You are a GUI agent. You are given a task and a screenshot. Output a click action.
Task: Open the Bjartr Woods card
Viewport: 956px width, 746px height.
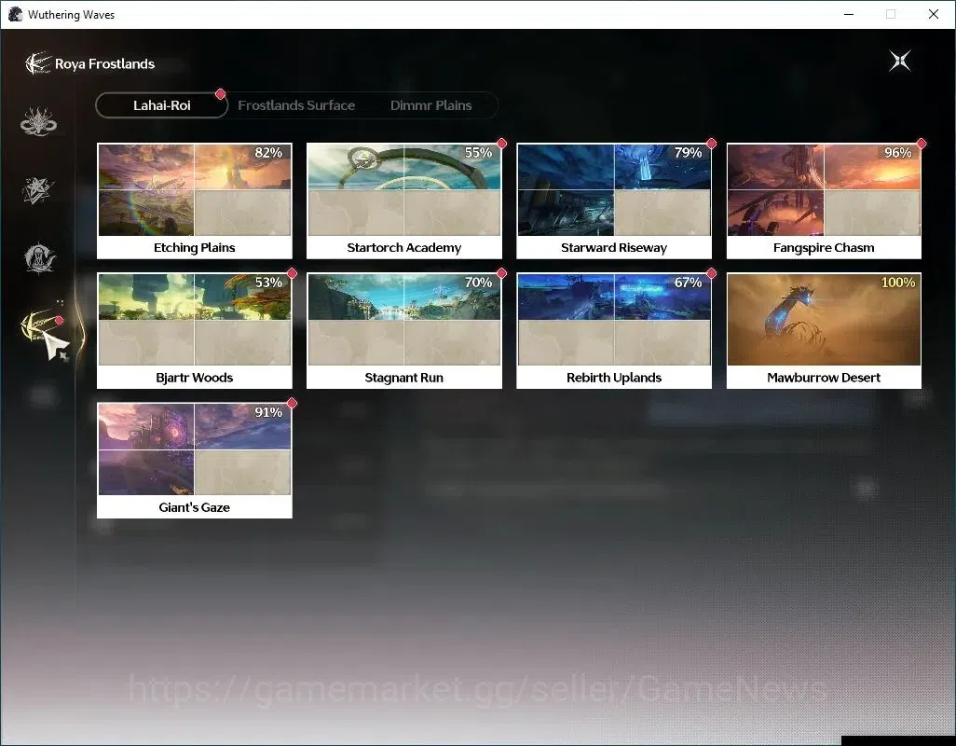point(195,331)
